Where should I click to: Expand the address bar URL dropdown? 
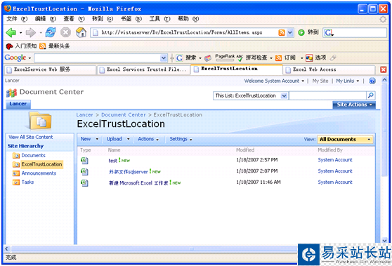pyautogui.click(x=289, y=32)
